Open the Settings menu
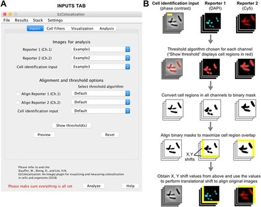 point(55,20)
